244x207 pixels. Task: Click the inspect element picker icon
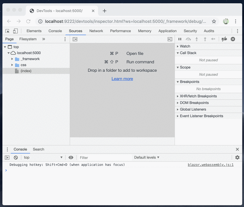8,31
